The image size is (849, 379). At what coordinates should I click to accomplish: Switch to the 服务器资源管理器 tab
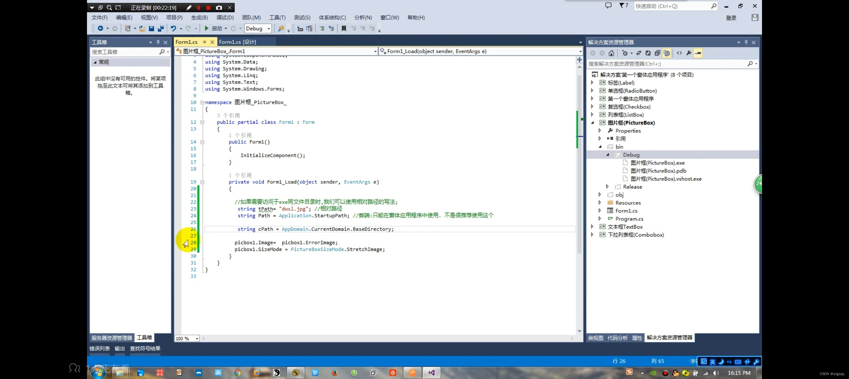click(x=112, y=338)
